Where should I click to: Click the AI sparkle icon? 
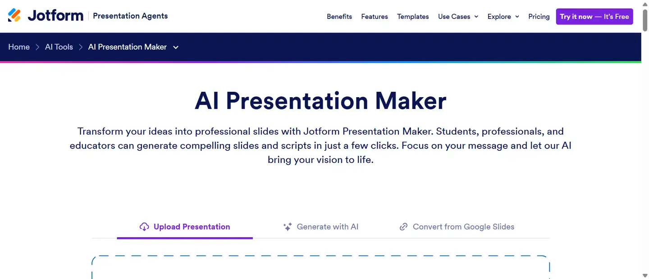pos(288,227)
